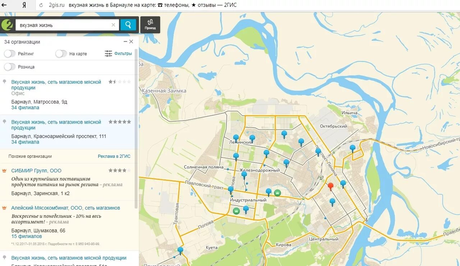Click the green crown marker near Попова street
Image resolution: width=460 pixels, height=266 pixels.
236,211
